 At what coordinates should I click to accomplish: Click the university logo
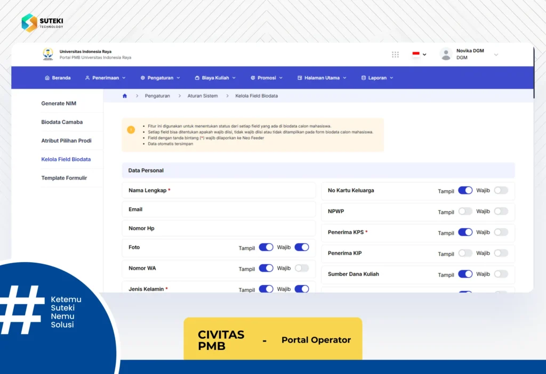(47, 54)
